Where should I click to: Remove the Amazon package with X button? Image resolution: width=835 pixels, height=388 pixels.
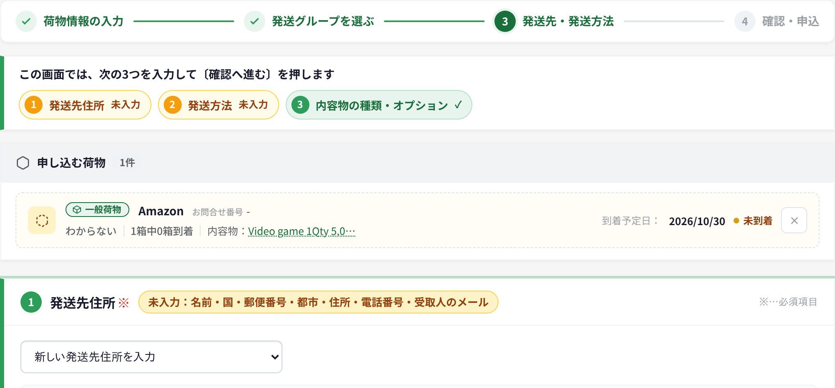coord(794,220)
